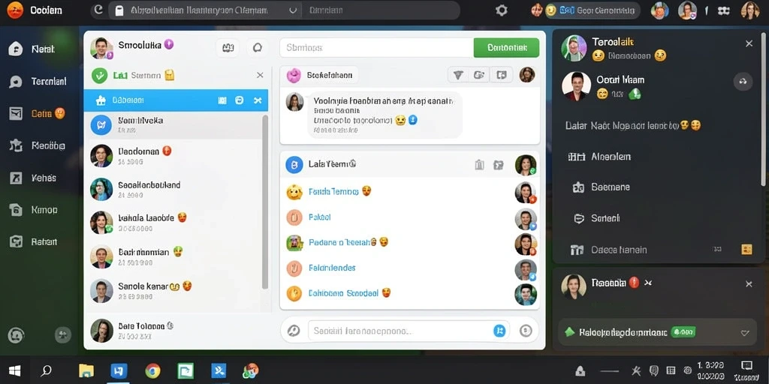Select Sertenl in the right dark panel
769x384 pixels.
(x=597, y=218)
